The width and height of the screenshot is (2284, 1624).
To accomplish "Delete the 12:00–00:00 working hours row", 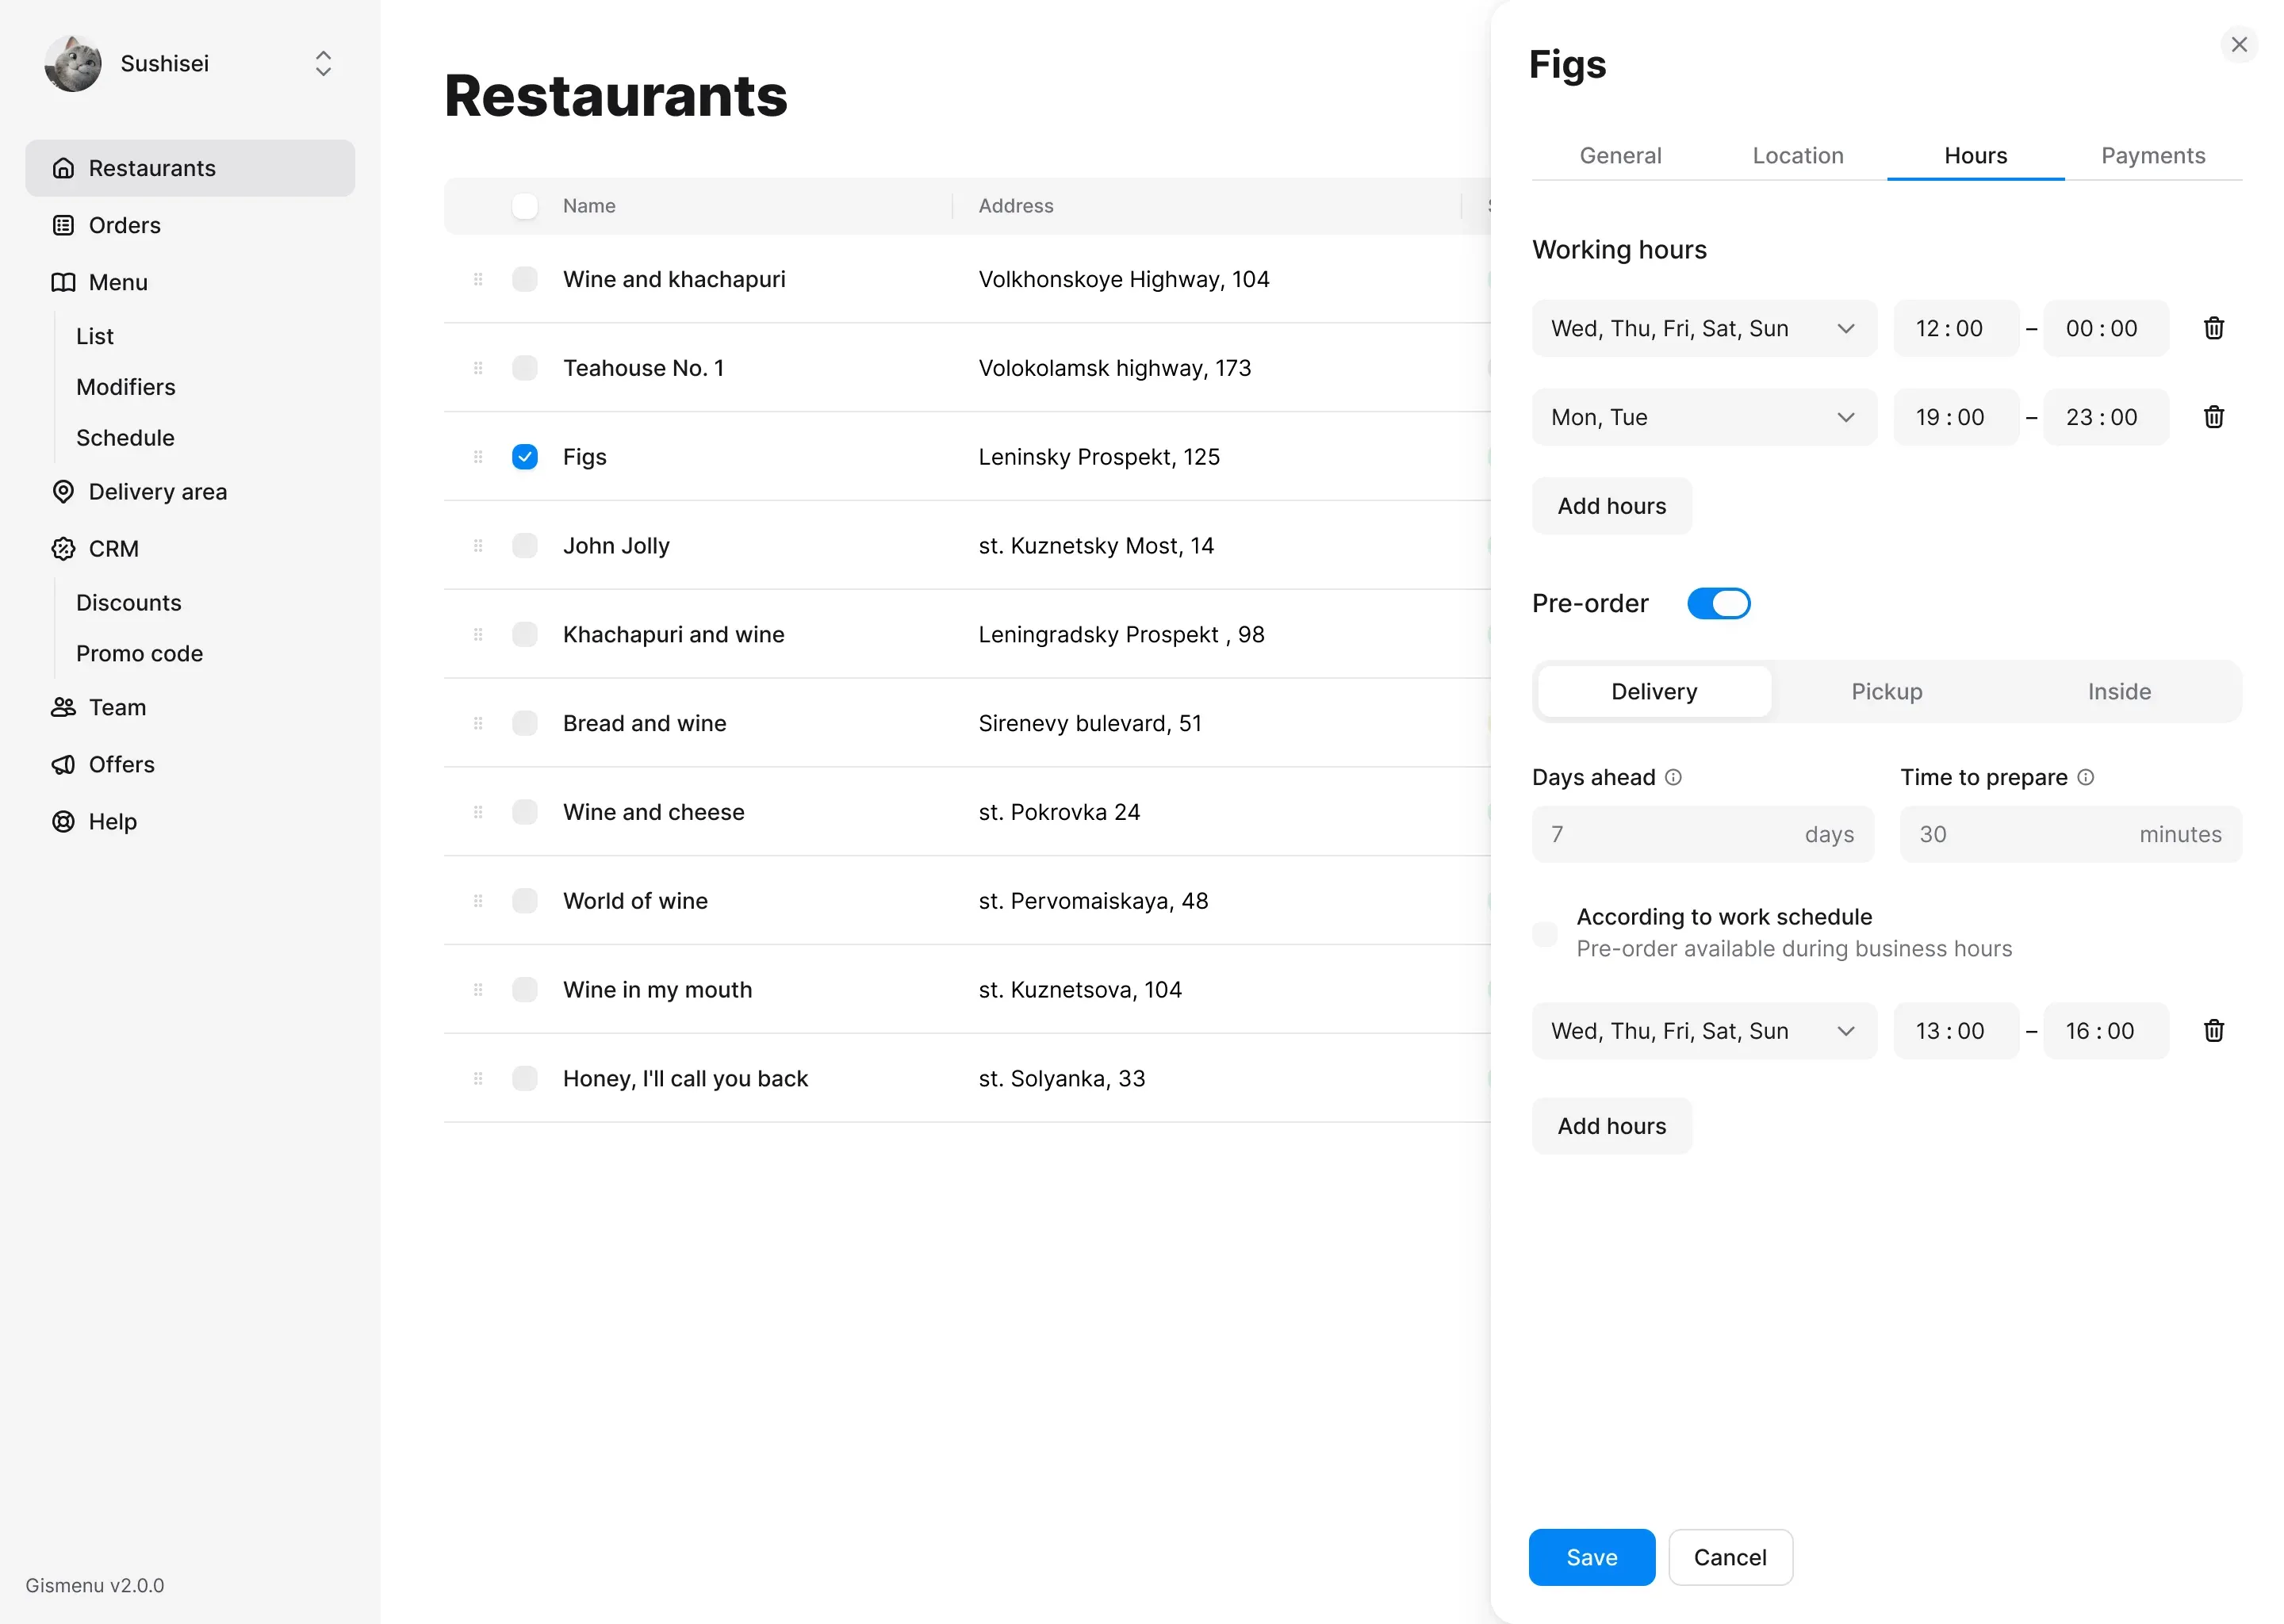I will [x=2213, y=328].
